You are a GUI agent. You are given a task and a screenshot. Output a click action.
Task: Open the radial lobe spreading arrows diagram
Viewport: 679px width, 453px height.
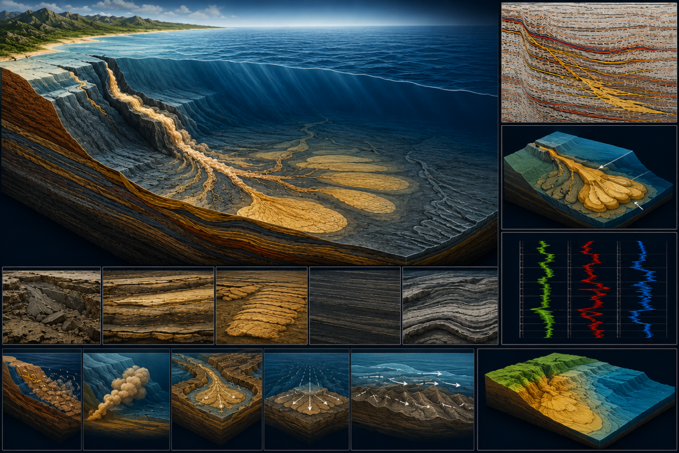307,399
